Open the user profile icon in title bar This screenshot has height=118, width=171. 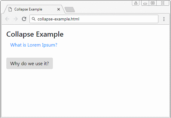point(136,3)
